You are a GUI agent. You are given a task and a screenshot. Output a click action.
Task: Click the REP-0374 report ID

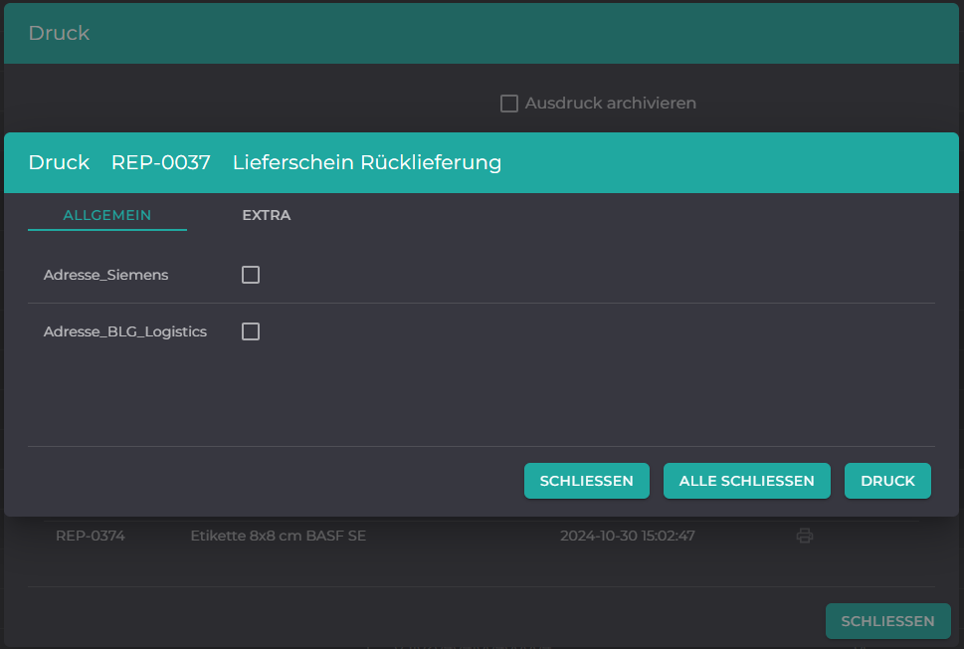[91, 536]
